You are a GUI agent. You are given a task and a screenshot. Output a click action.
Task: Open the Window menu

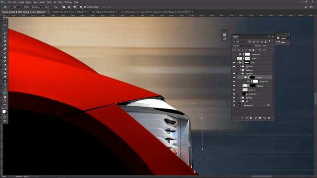[68, 2]
